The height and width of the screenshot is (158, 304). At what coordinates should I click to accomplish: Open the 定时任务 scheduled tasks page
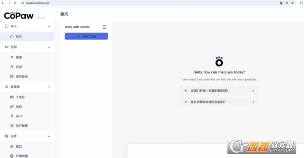point(21,77)
